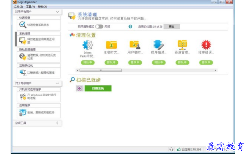Viewport: 247px width, 157px height.
Task: Collapse the 对于所有用户 section
Action: click(58, 12)
